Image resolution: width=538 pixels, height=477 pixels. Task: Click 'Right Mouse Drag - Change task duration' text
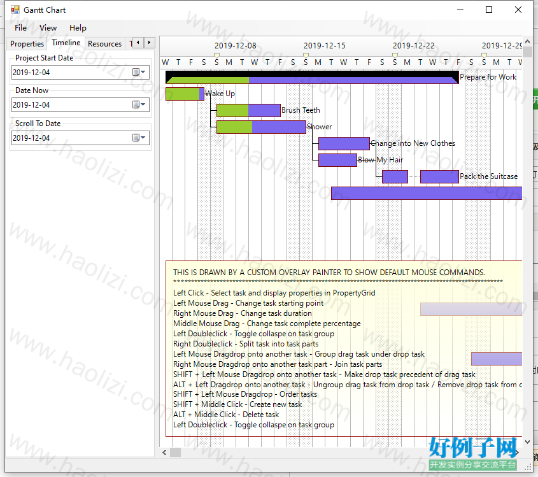[243, 313]
